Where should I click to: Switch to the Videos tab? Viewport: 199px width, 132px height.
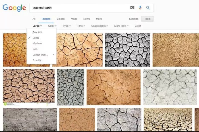click(61, 19)
